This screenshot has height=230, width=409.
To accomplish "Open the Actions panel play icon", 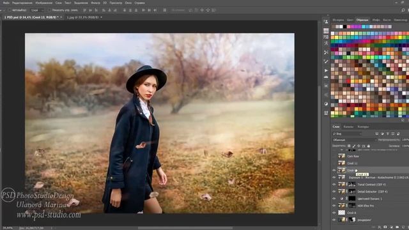I will click(326, 70).
